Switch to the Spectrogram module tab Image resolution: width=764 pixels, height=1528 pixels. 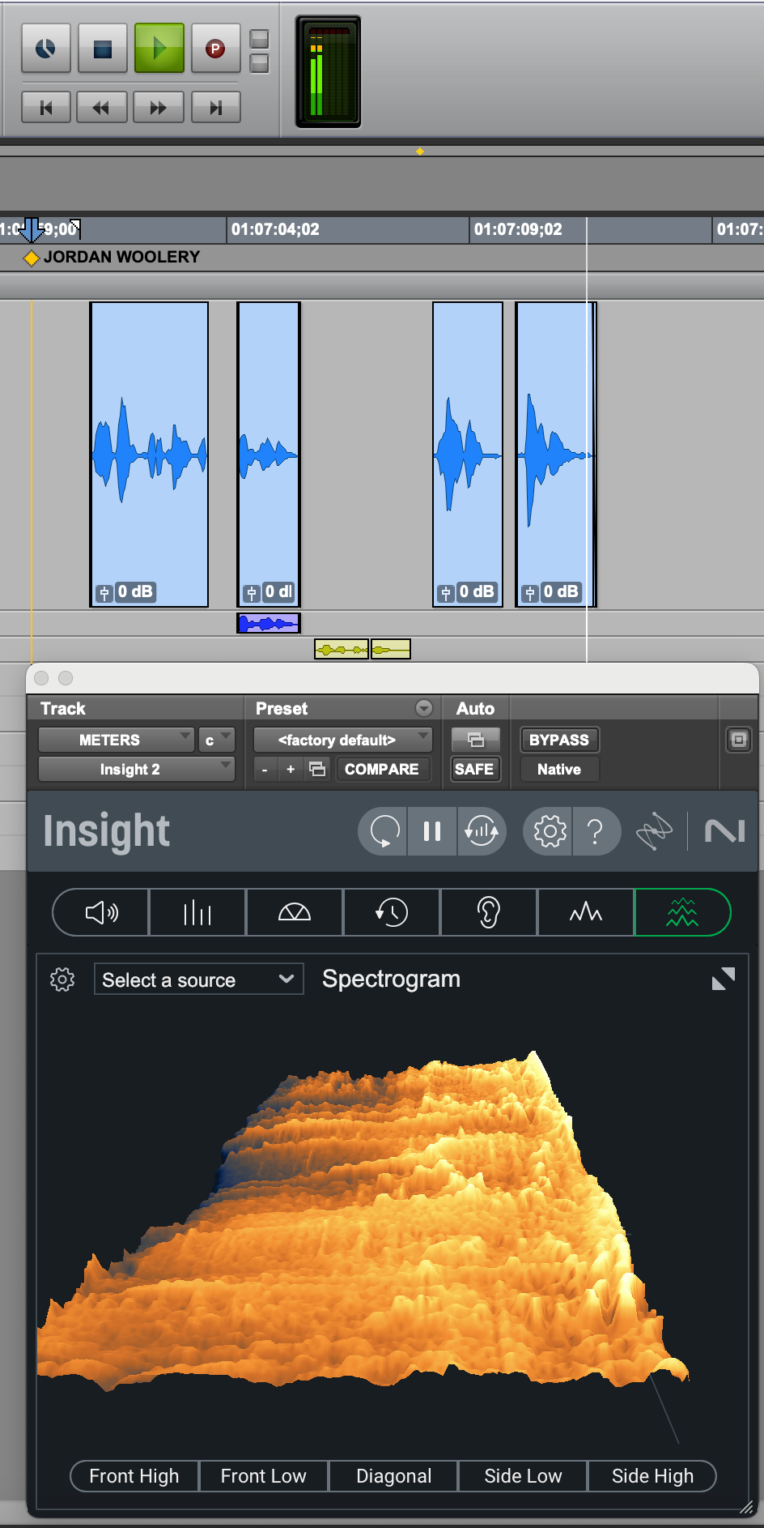(682, 913)
